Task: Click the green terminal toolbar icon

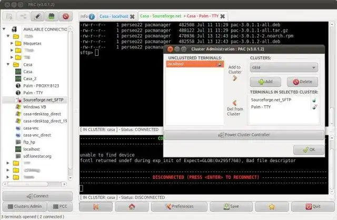Action: [52, 16]
